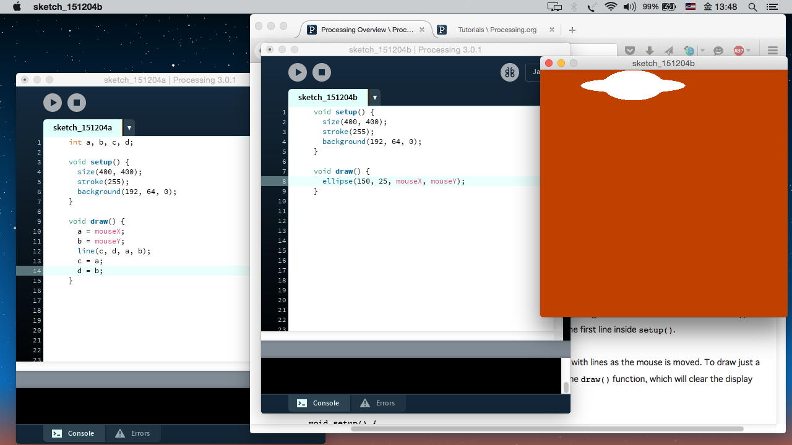
Task: Open tab dropdown arrow beside sketch_151204b
Action: point(374,98)
